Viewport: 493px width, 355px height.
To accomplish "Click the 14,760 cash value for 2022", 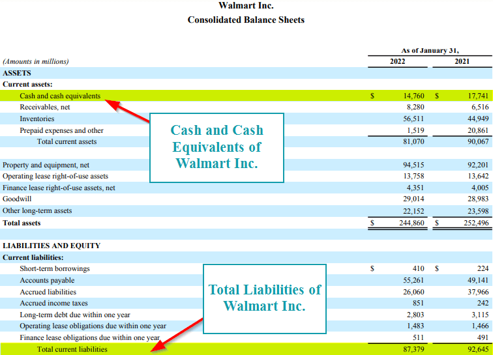I will (x=413, y=96).
